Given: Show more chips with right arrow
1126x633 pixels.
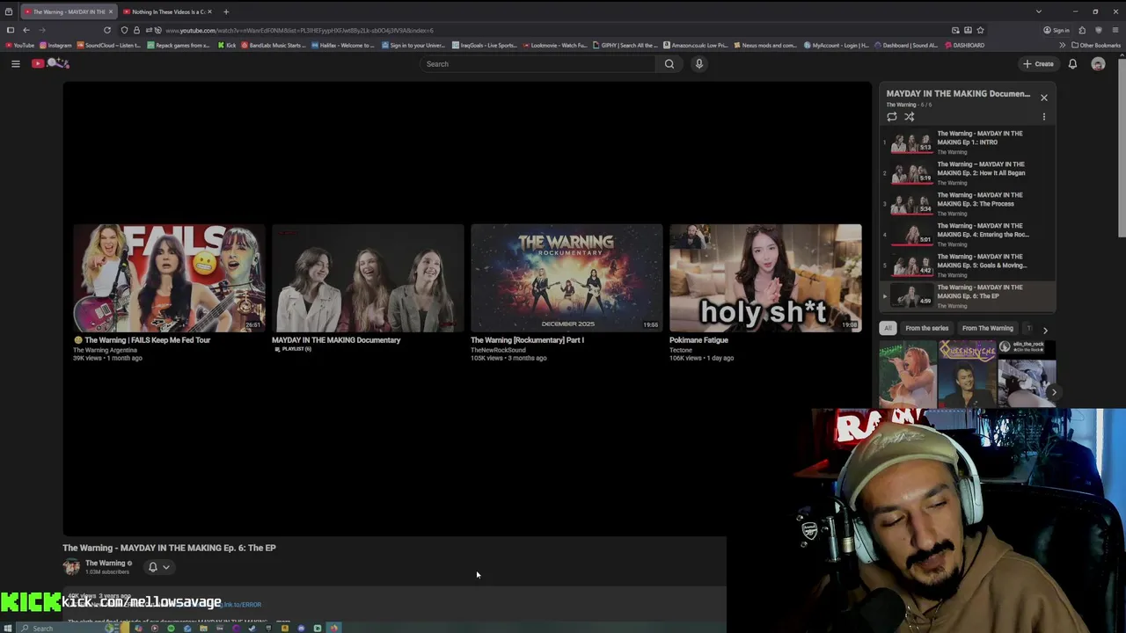Looking at the screenshot, I should coord(1045,330).
